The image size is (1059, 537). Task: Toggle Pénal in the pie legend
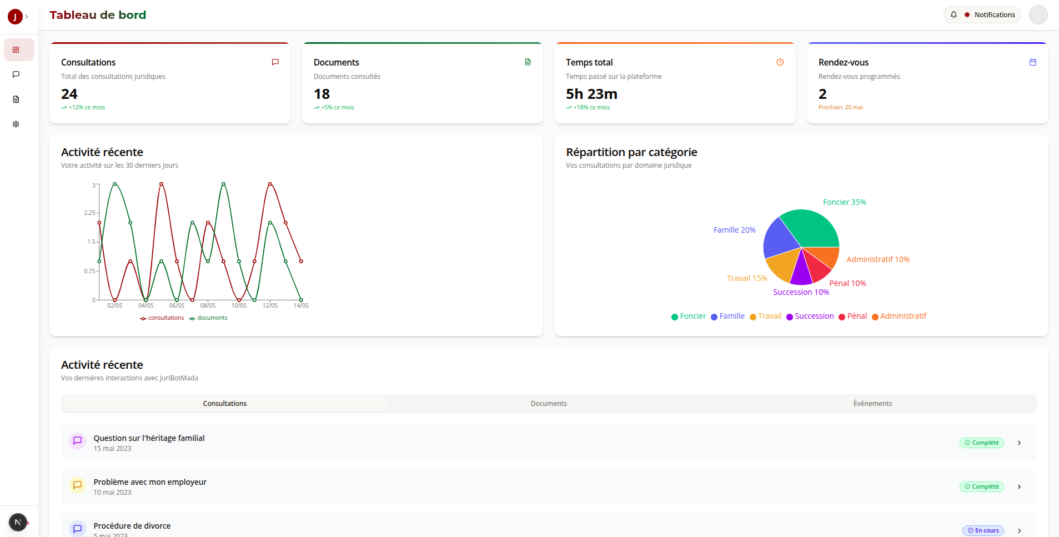click(x=852, y=317)
